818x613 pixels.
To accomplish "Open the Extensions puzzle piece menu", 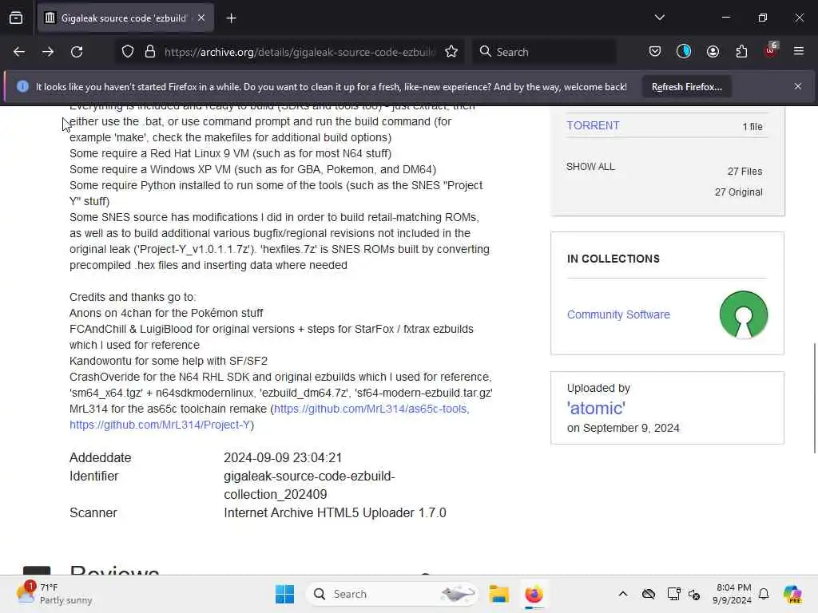I will point(741,52).
